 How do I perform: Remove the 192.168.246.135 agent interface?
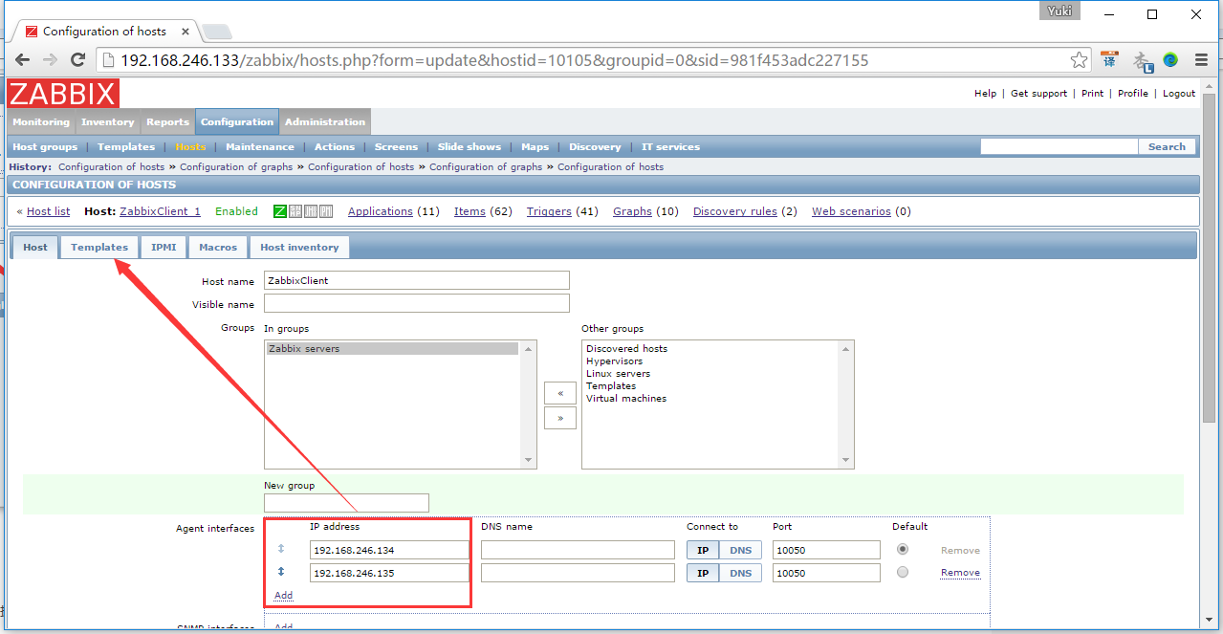[x=960, y=573]
